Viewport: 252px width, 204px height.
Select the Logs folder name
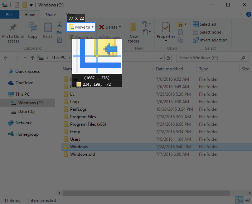[x=74, y=102]
